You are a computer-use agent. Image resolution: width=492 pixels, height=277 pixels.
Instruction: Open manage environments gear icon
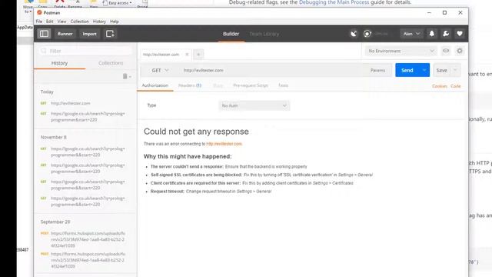pyautogui.click(x=460, y=51)
